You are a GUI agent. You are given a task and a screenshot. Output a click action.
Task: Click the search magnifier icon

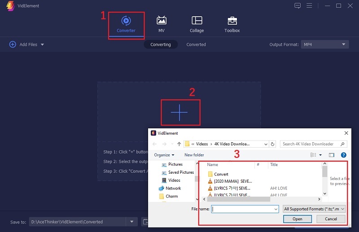click(342, 144)
